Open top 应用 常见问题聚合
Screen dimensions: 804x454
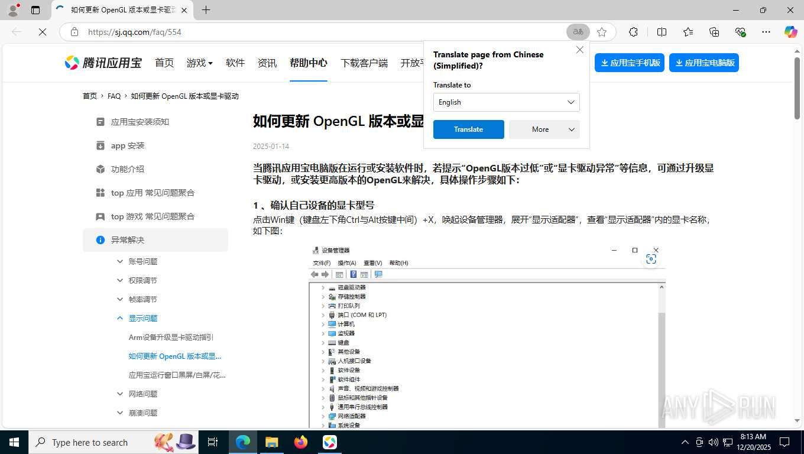(153, 193)
